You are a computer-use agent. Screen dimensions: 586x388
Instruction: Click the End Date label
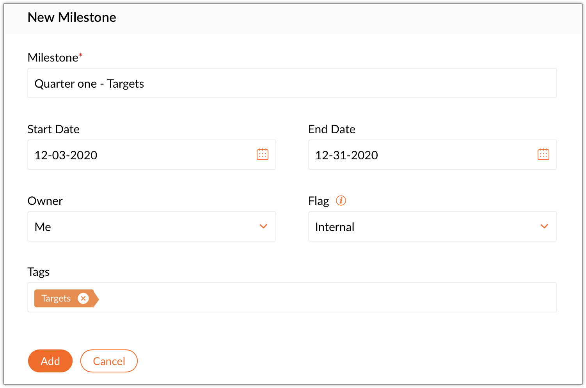pyautogui.click(x=332, y=129)
